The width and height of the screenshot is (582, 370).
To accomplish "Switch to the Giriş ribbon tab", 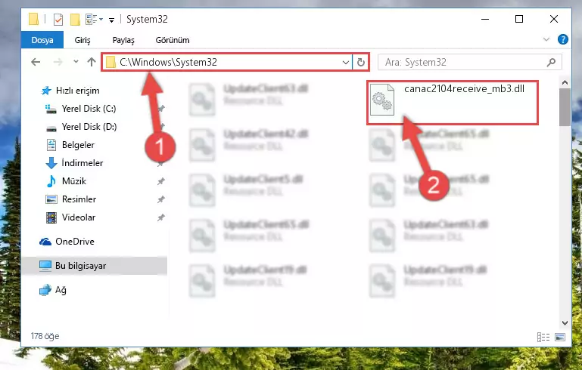I will (x=82, y=40).
